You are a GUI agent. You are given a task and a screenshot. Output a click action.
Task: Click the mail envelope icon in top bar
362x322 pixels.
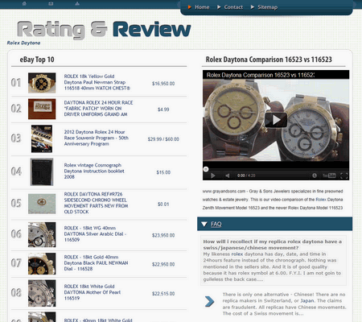[x=51, y=3]
